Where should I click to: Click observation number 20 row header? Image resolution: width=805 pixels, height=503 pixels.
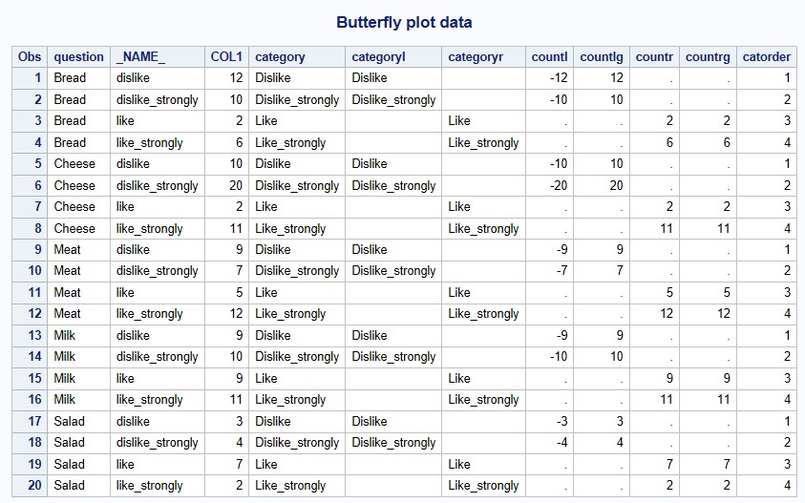coord(30,486)
